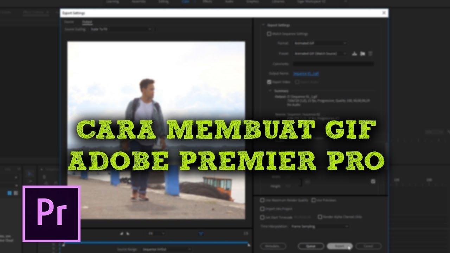Collapse the Export Settings section

point(263,25)
